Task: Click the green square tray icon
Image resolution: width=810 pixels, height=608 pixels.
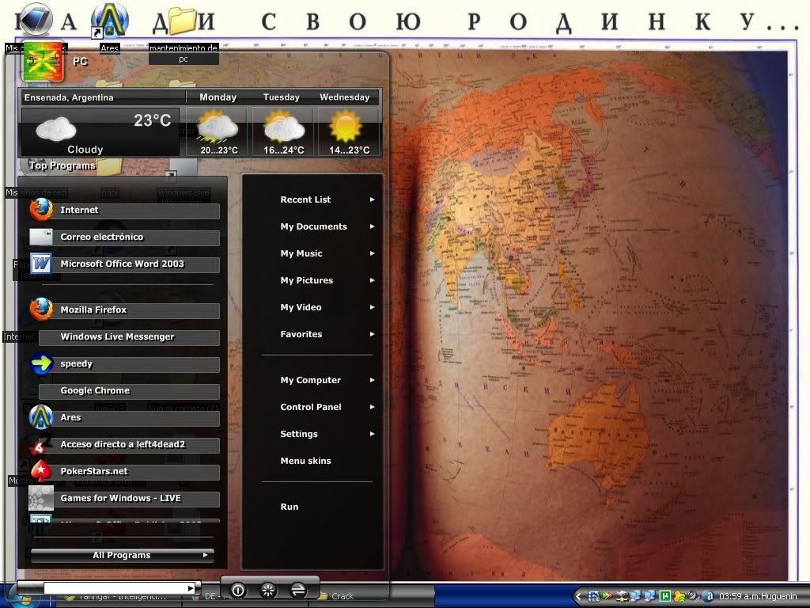Action: [665, 596]
